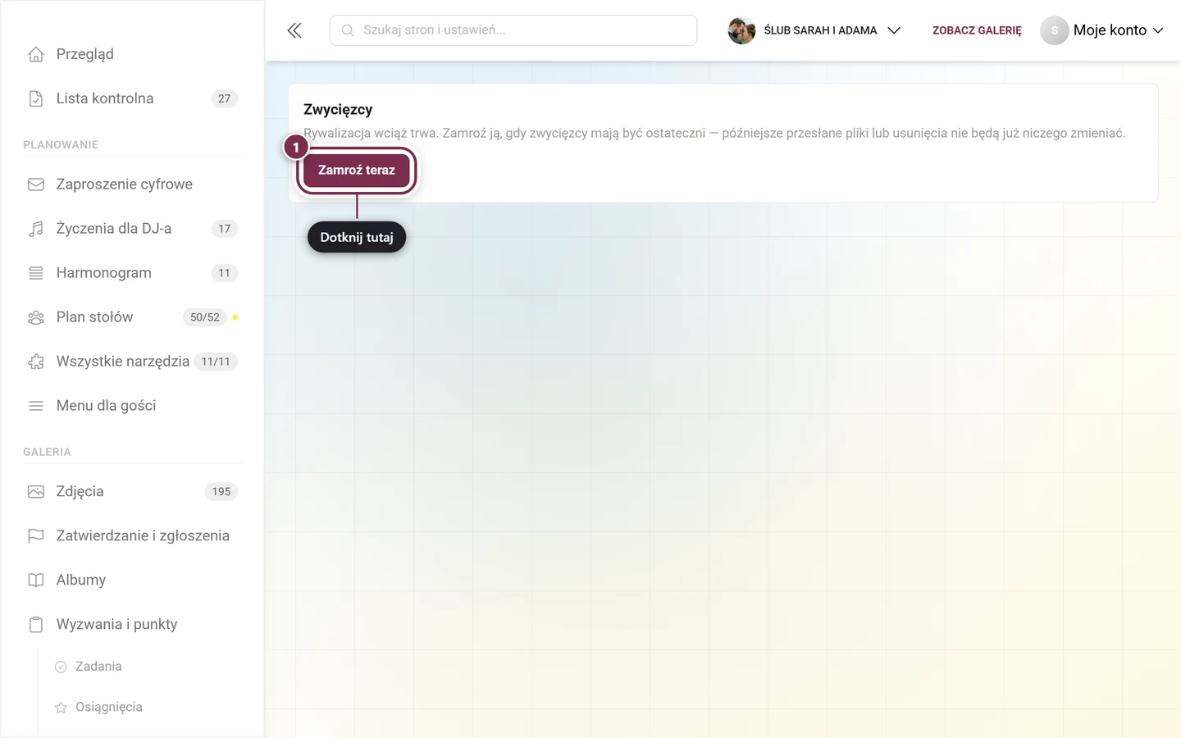Screen dimensions: 1181x738
Task: Focus the Szukaj stron i ustawień search field
Action: pos(513,30)
